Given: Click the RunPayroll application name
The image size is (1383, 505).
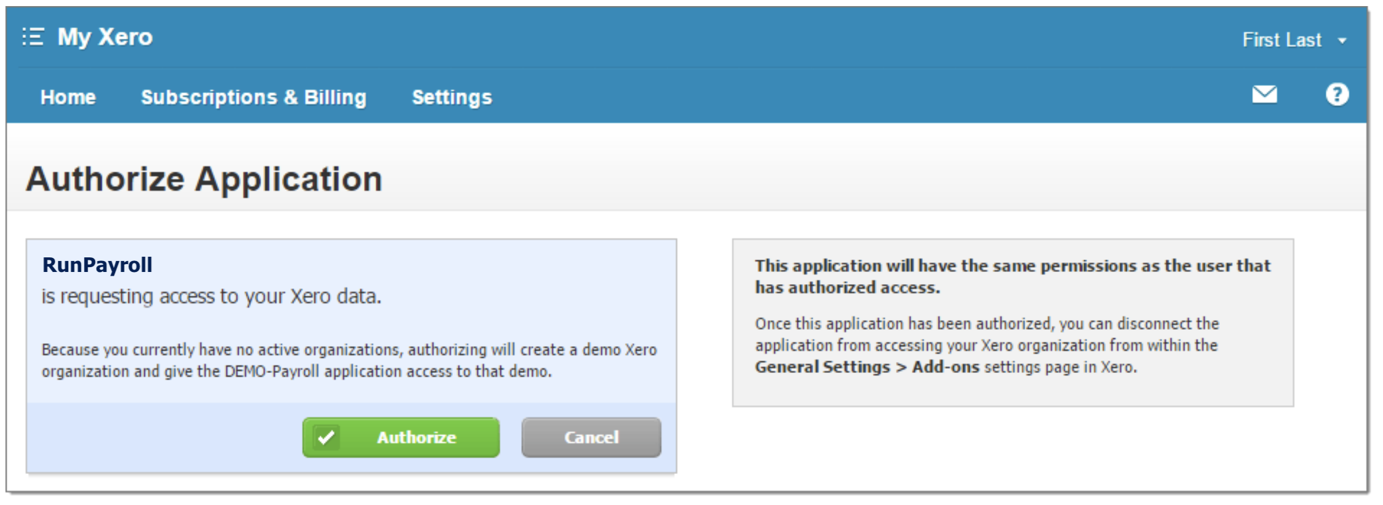Looking at the screenshot, I should click(x=97, y=265).
